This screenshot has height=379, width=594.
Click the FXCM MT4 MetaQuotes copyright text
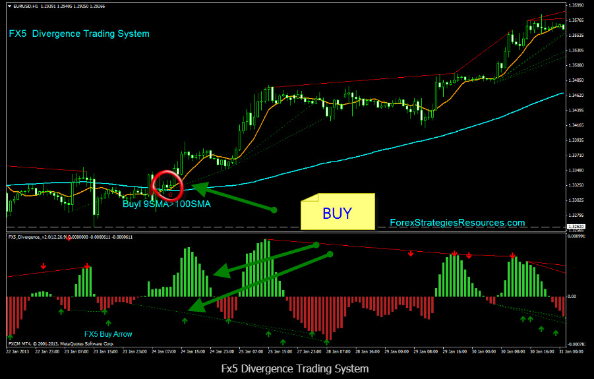pyautogui.click(x=61, y=344)
